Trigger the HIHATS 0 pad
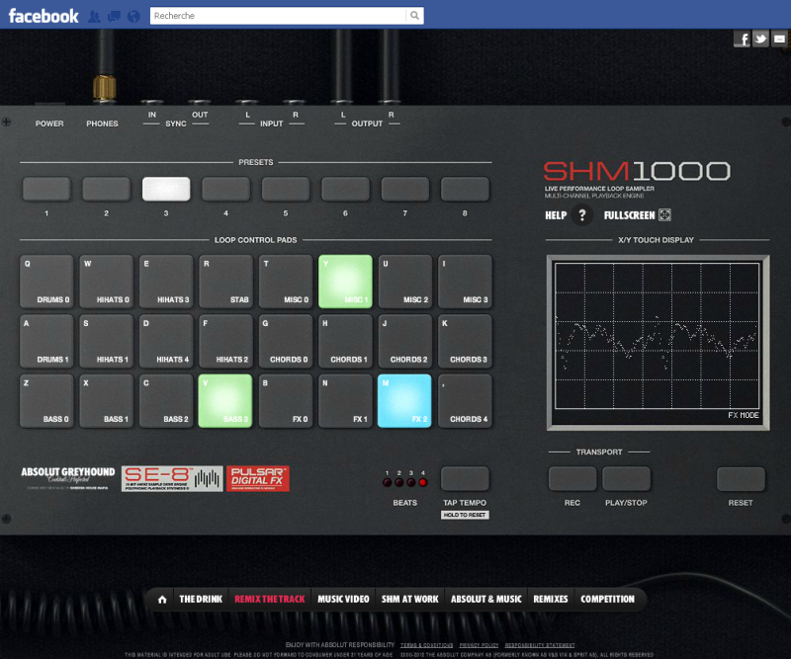Viewport: 791px width, 659px height. point(107,282)
